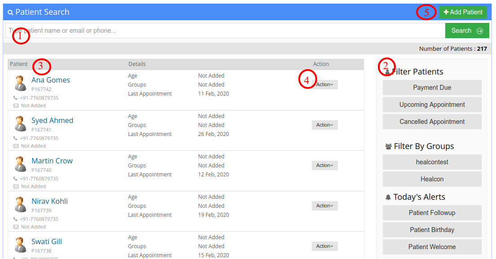
Task: Focus the patient name search field
Action: pyautogui.click(x=225, y=31)
